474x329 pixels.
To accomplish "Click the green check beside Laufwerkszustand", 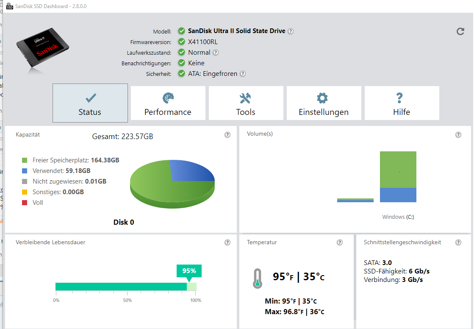I will [181, 52].
